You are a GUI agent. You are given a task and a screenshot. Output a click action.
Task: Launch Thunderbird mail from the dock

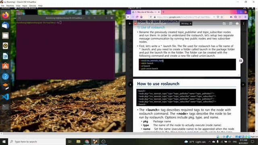pos(5,25)
